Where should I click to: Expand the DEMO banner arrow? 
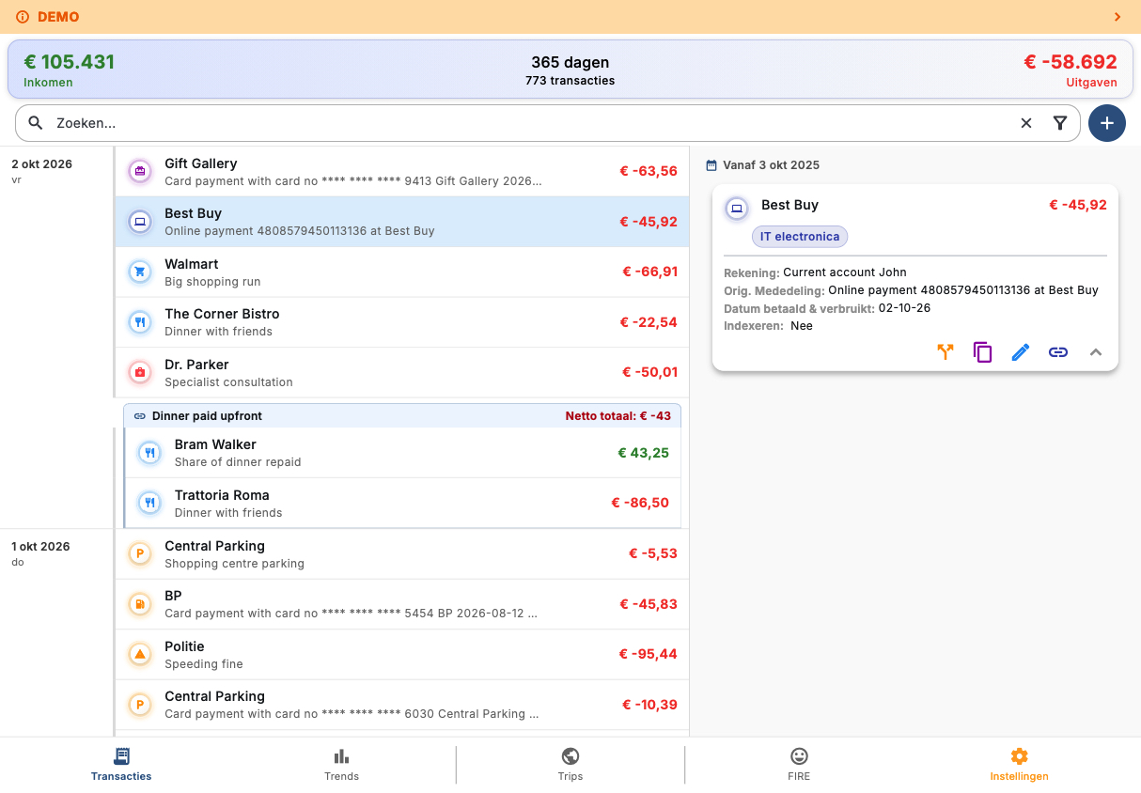[x=1118, y=17]
